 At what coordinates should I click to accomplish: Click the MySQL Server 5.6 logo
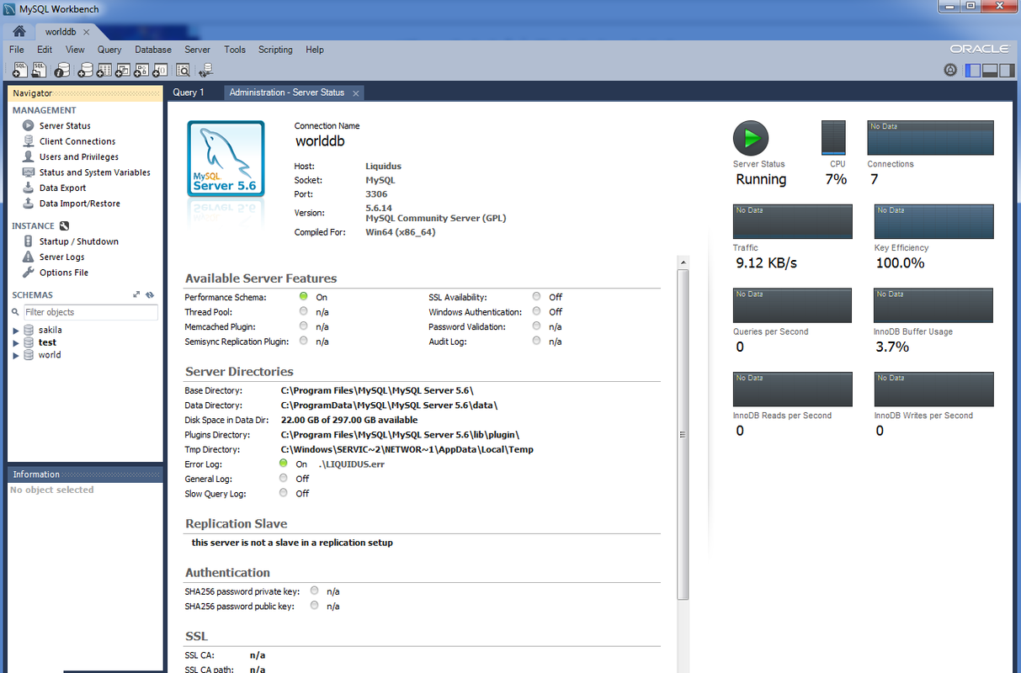pos(226,160)
